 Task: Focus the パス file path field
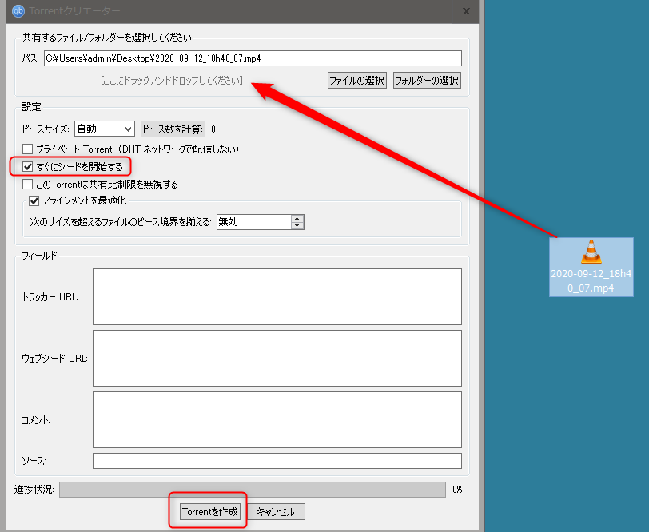(x=253, y=58)
